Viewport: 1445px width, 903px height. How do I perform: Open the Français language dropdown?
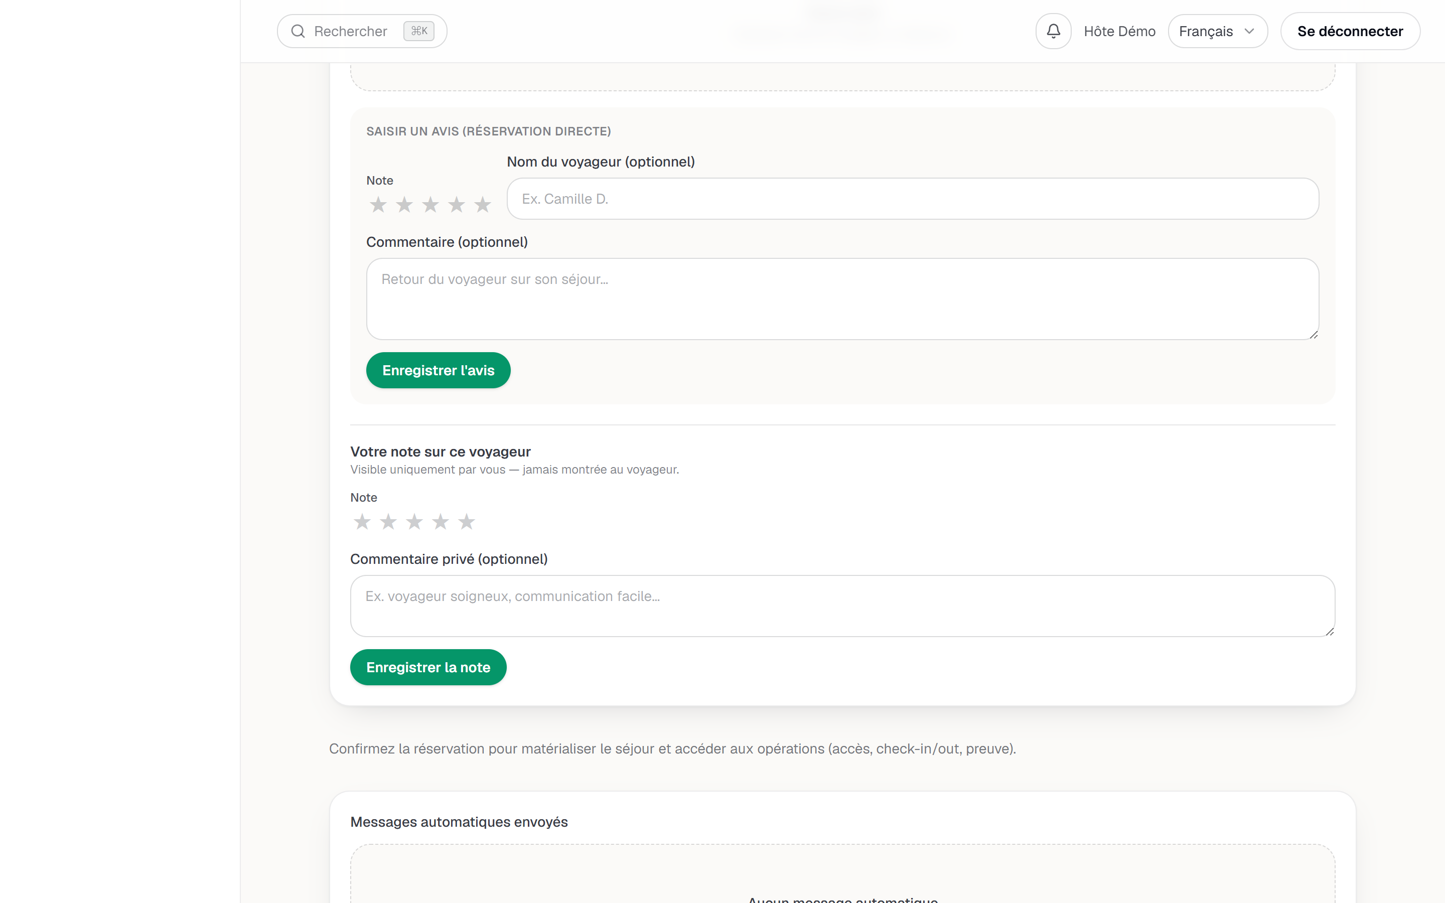click(x=1218, y=31)
